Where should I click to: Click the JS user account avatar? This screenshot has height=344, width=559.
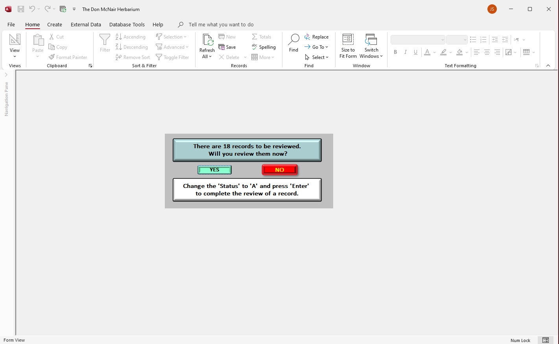click(492, 9)
